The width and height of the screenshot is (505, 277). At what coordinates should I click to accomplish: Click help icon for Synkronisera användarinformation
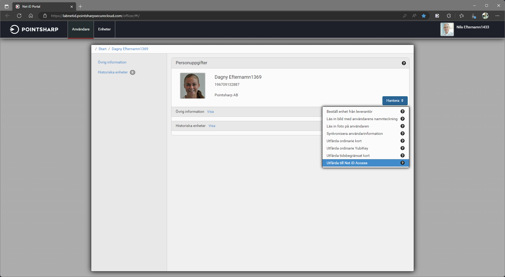click(402, 134)
